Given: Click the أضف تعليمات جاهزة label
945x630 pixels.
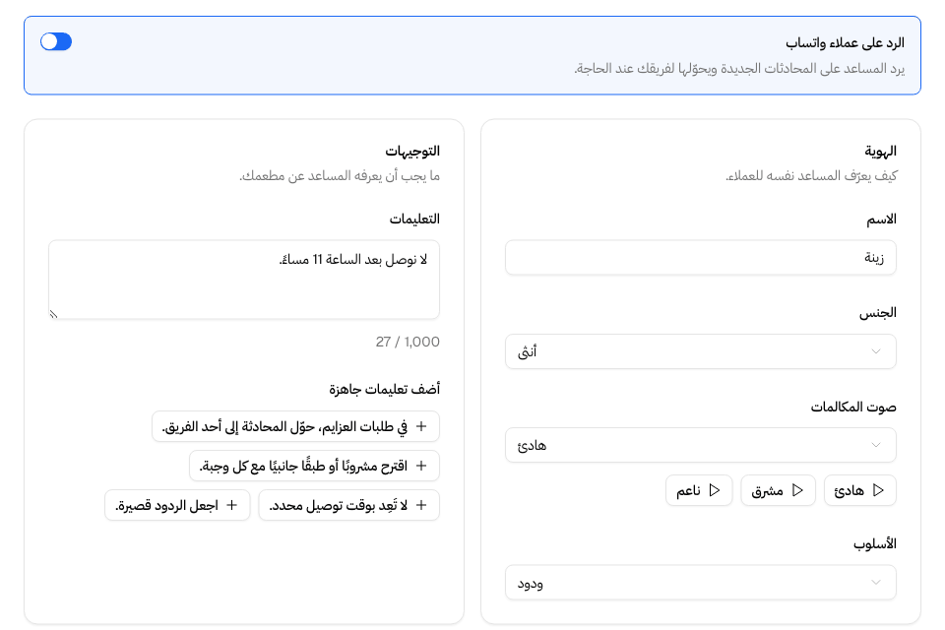Looking at the screenshot, I should click(x=385, y=389).
